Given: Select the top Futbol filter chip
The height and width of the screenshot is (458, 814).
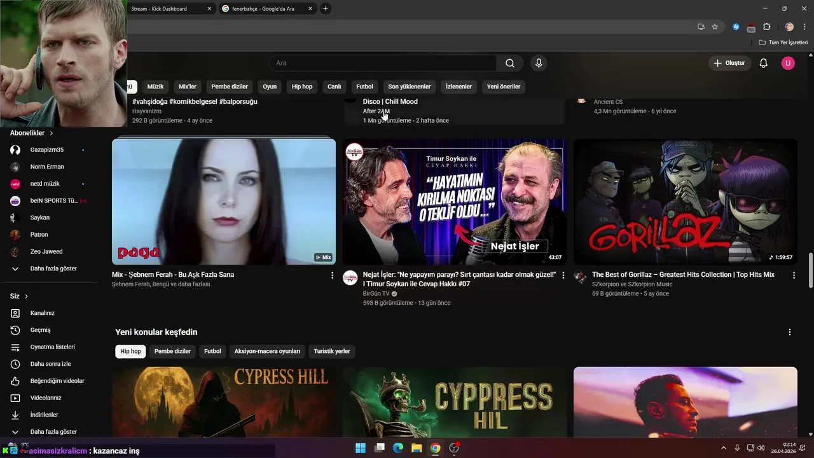Looking at the screenshot, I should tap(364, 87).
